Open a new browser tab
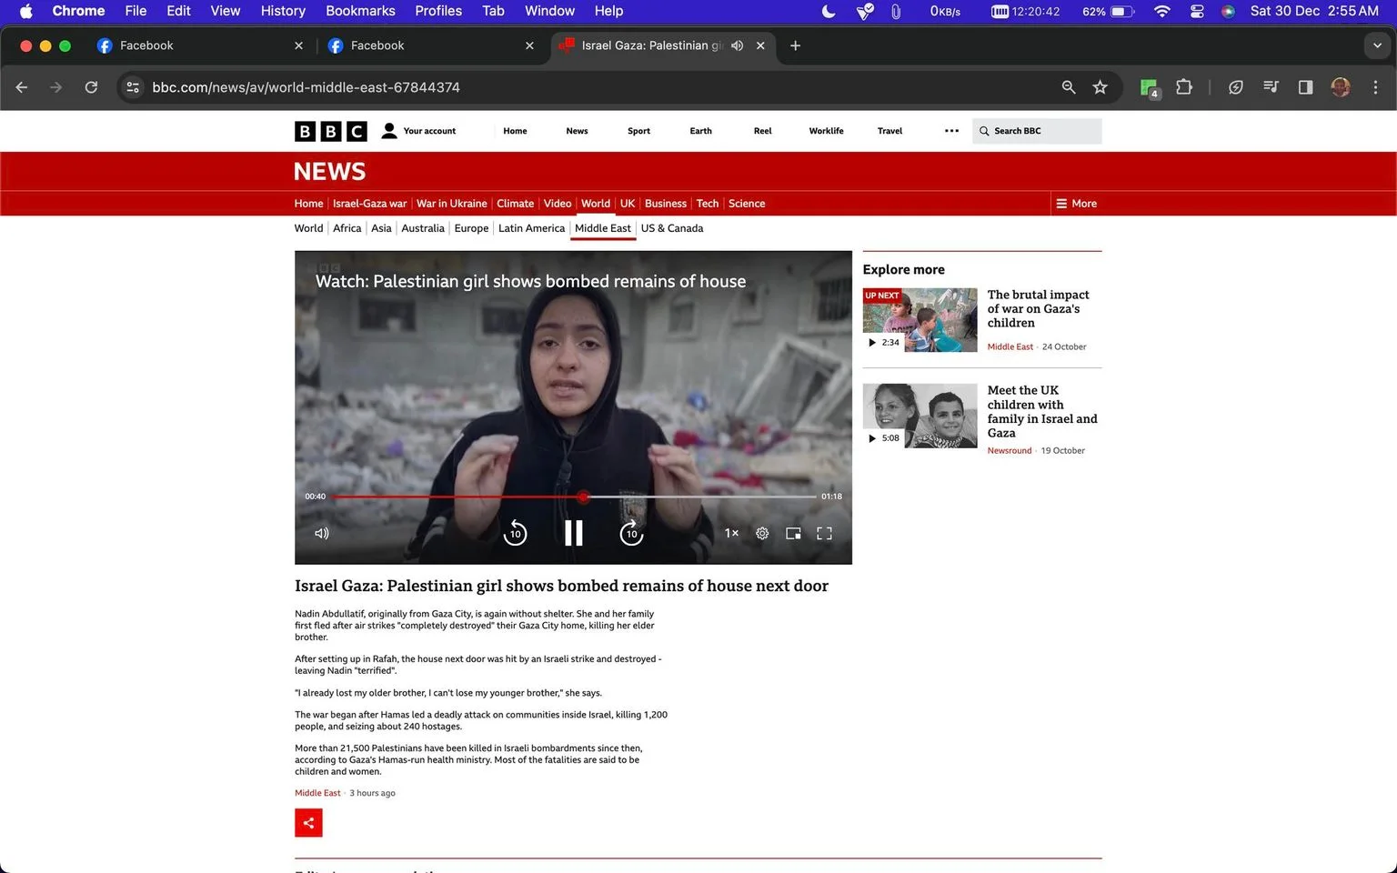The height and width of the screenshot is (873, 1397). (795, 45)
